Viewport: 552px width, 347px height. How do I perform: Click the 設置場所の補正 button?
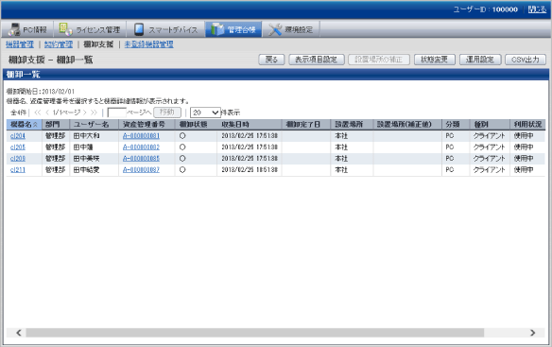point(378,60)
